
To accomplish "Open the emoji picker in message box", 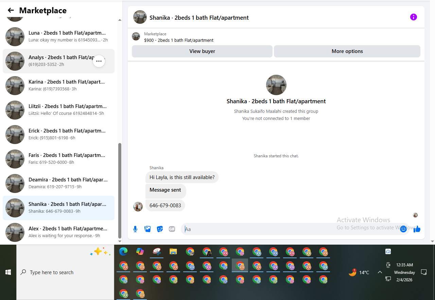I will pyautogui.click(x=403, y=229).
